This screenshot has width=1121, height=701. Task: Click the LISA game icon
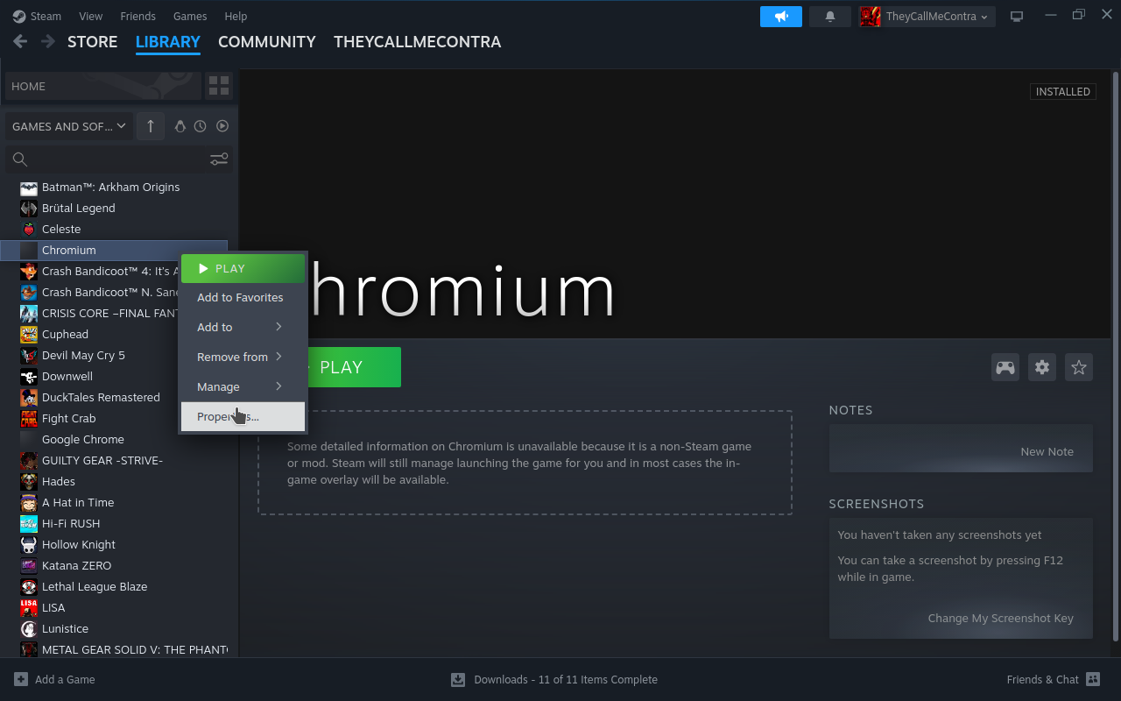[x=29, y=607]
